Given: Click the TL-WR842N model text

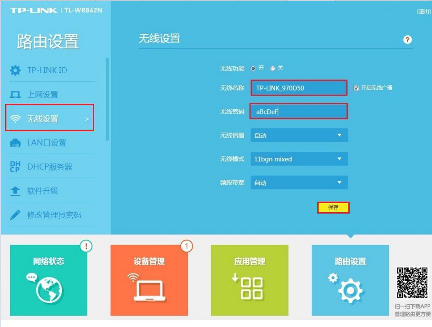Looking at the screenshot, I should pyautogui.click(x=83, y=11).
